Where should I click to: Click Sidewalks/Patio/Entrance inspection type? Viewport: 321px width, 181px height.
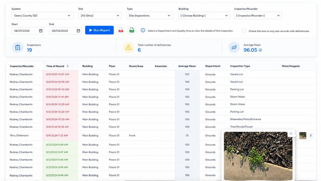click(246, 119)
